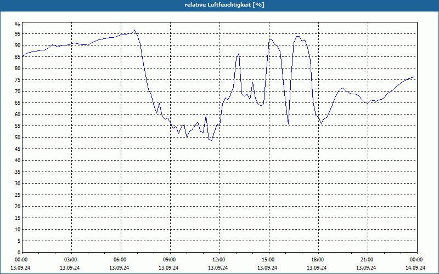439x274 pixels.
Task: Click the 06:00 time label on x-axis
Action: click(121, 260)
